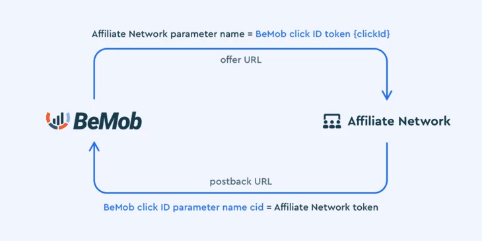Click top-left rounded corner of offer path
This screenshot has height=241, width=482.
[100, 55]
